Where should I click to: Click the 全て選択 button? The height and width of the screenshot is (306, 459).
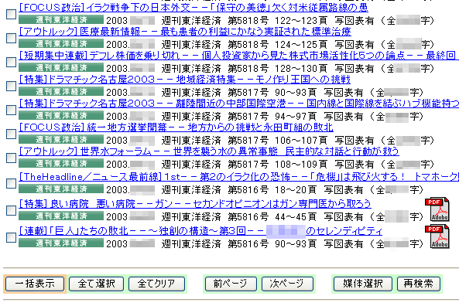pyautogui.click(x=96, y=284)
